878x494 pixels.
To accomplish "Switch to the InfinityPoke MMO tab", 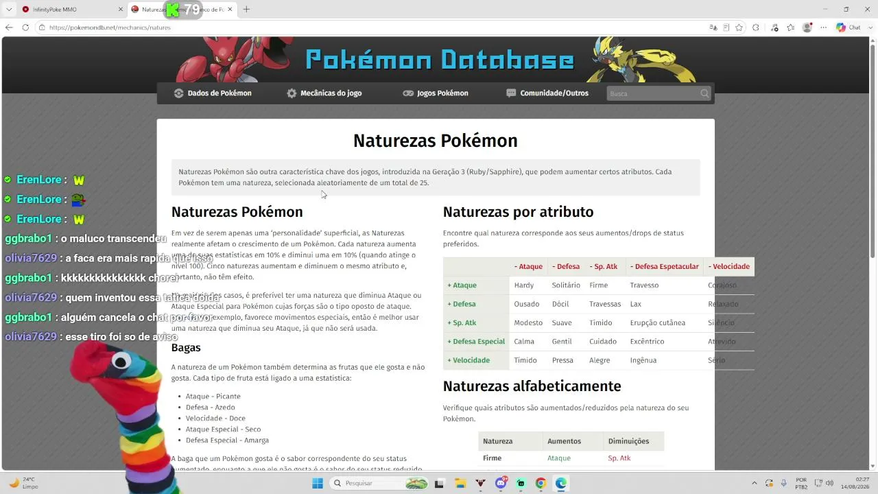I will click(x=66, y=10).
